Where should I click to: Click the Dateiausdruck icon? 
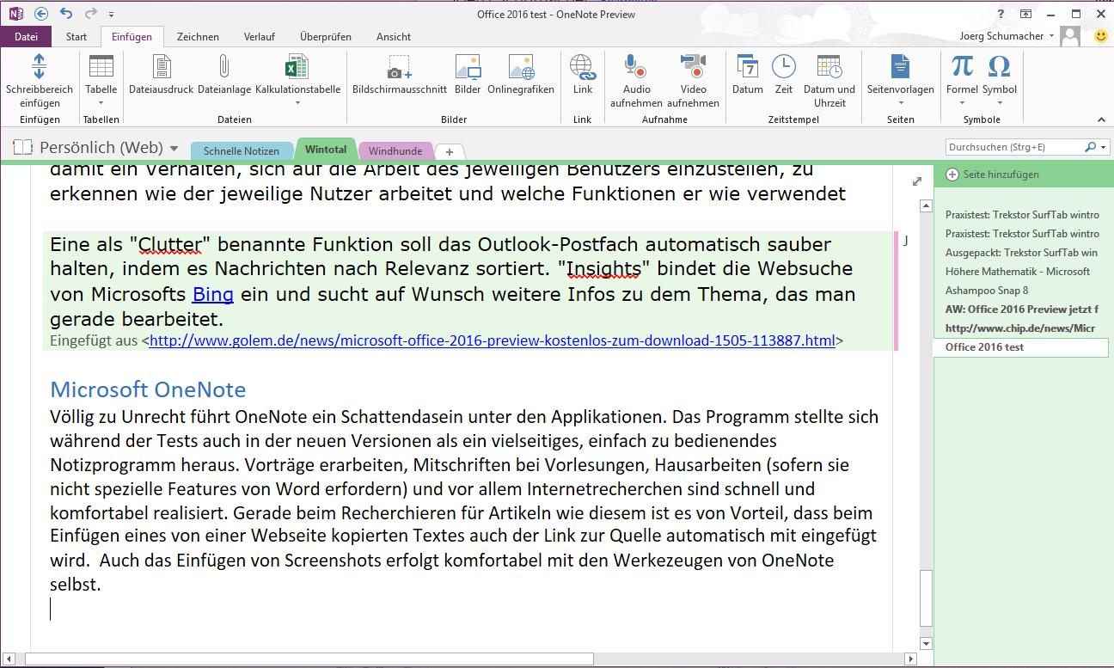coord(162,66)
